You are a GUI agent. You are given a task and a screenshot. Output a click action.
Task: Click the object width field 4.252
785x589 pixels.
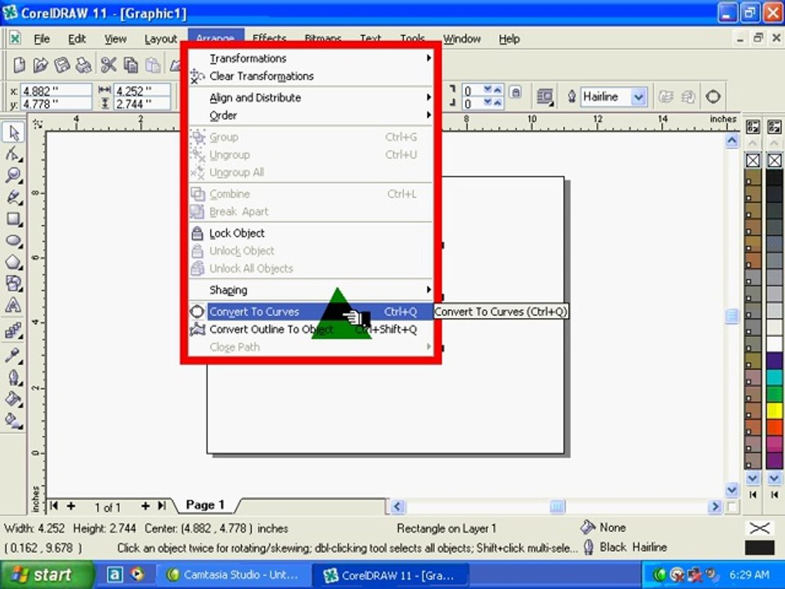(142, 91)
